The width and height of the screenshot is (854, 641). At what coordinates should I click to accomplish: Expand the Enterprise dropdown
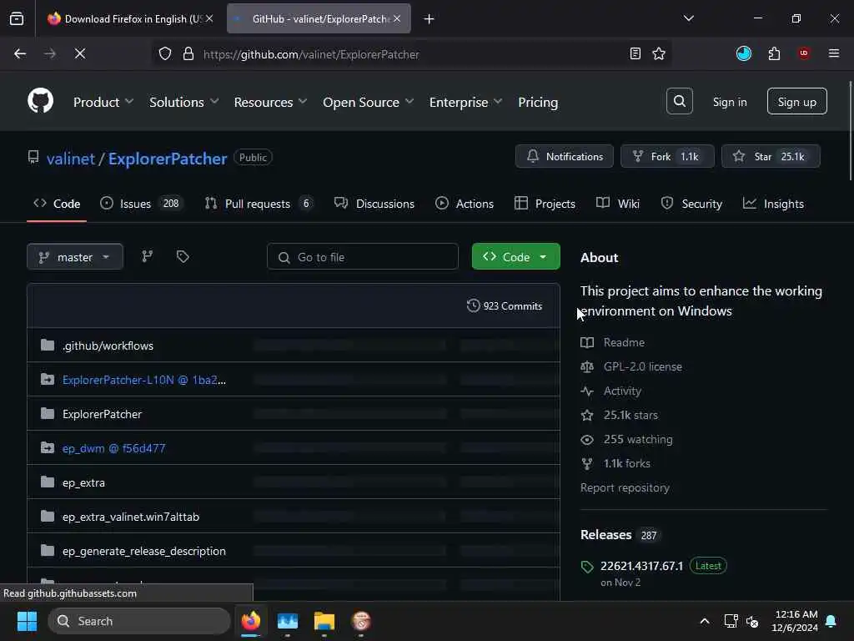465,102
